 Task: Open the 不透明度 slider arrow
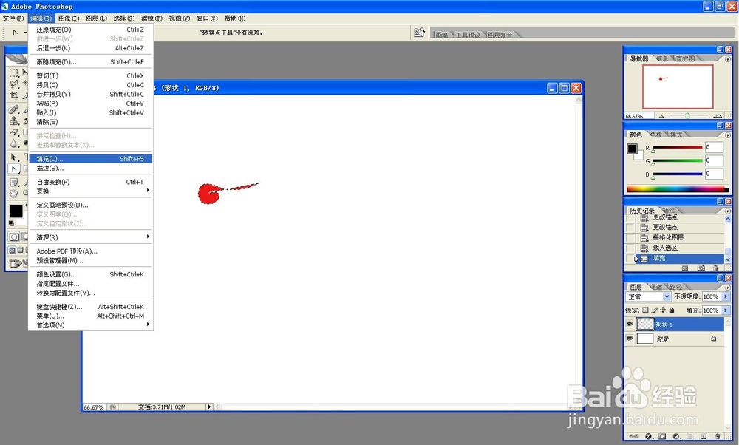click(x=726, y=296)
